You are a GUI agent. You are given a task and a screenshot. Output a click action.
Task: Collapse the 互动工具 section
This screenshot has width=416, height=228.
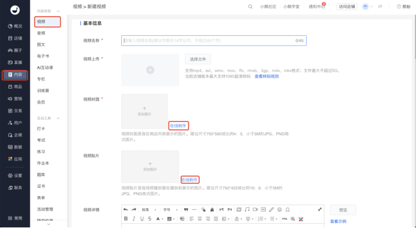(58, 118)
